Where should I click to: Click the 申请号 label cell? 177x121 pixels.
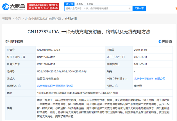[x=21, y=50]
